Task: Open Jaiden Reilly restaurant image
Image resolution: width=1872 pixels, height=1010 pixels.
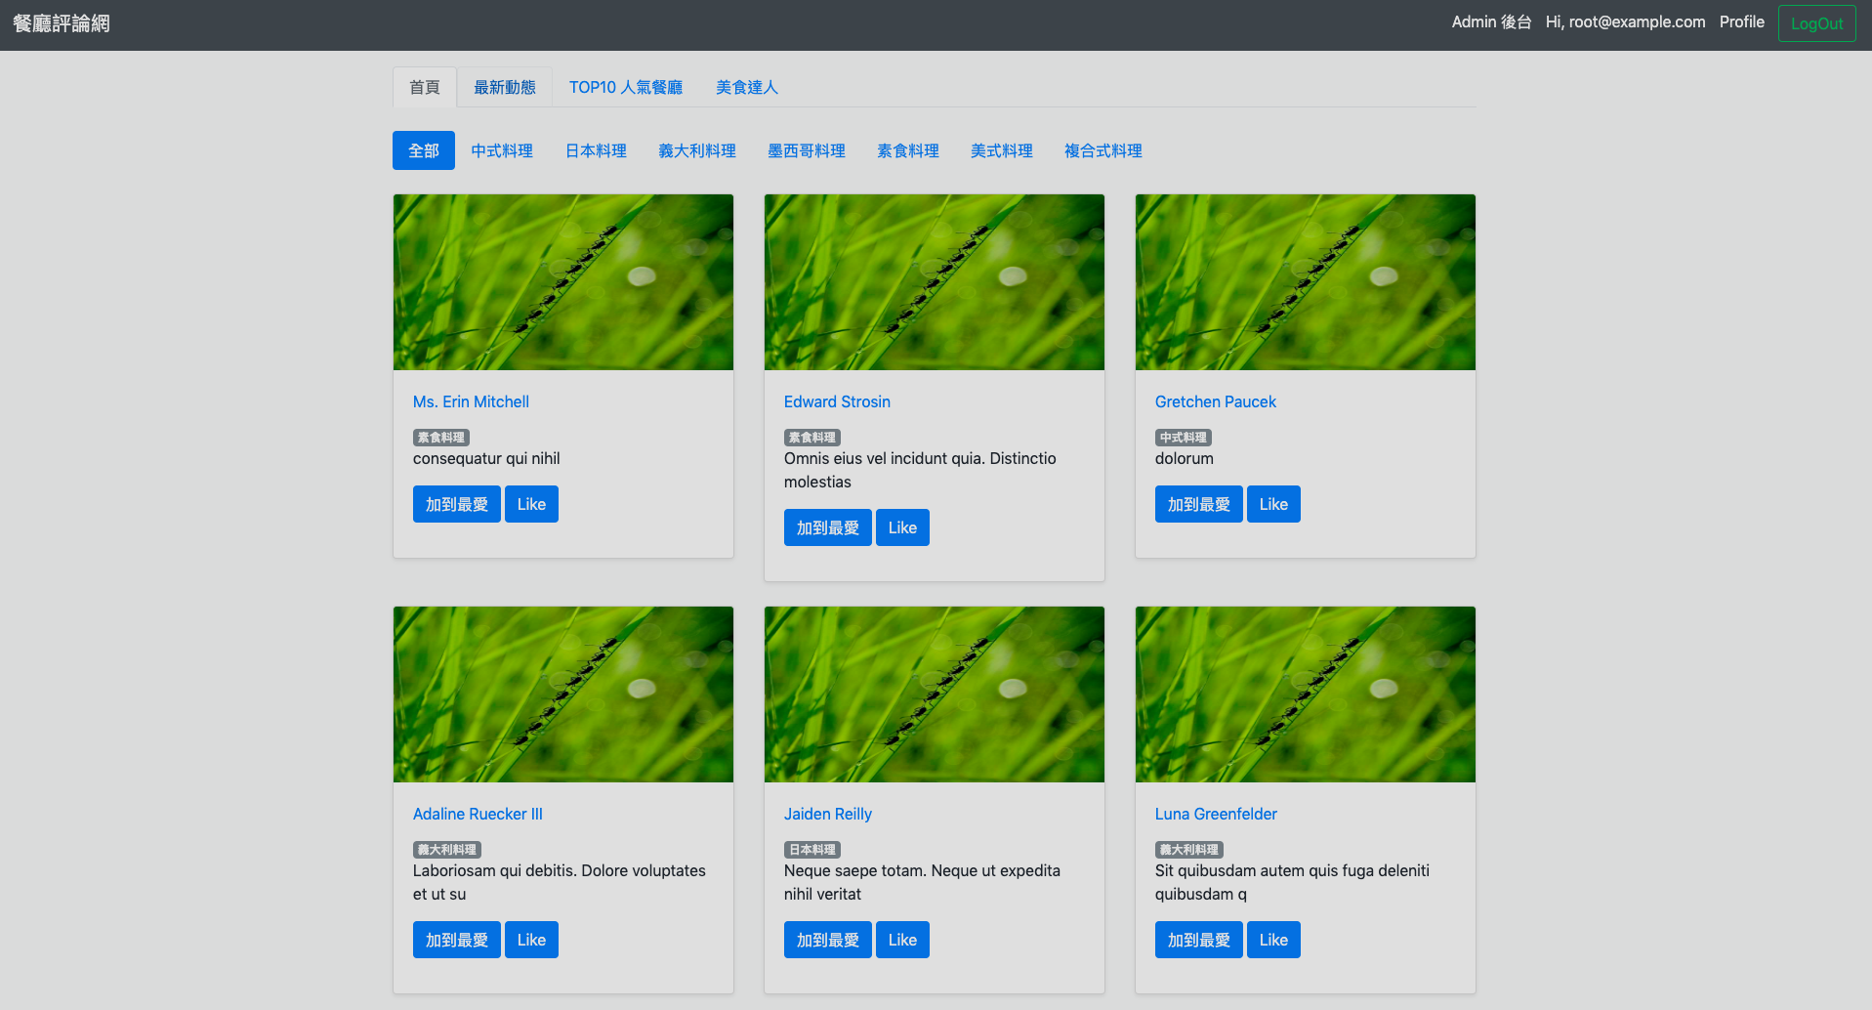Action: (935, 694)
